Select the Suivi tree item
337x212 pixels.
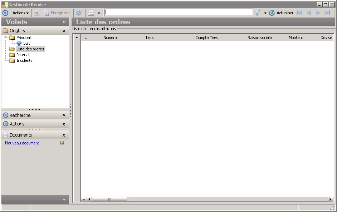click(x=27, y=43)
